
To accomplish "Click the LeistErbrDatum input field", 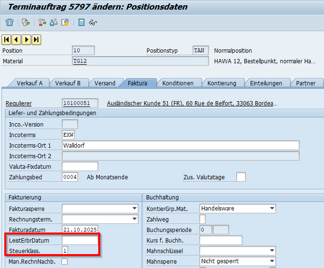I will click(80, 240).
